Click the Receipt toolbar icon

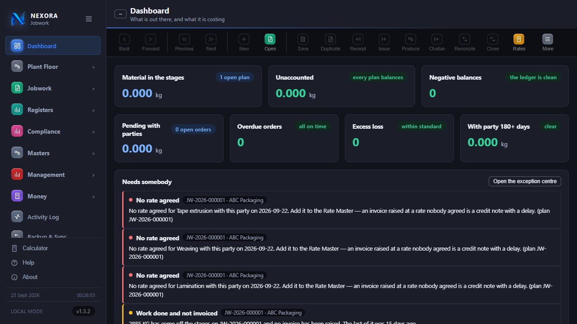[x=358, y=39]
